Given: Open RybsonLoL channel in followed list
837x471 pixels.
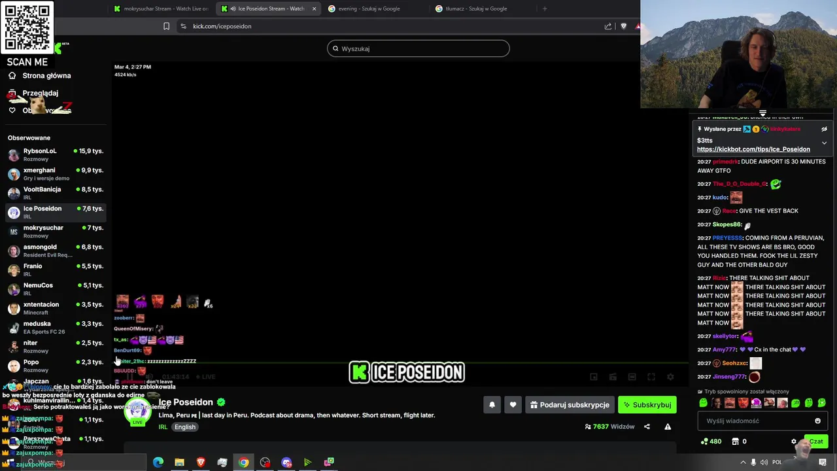Looking at the screenshot, I should 56,155.
